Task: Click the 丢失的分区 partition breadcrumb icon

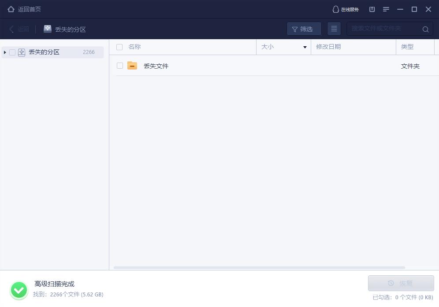Action: (x=48, y=29)
